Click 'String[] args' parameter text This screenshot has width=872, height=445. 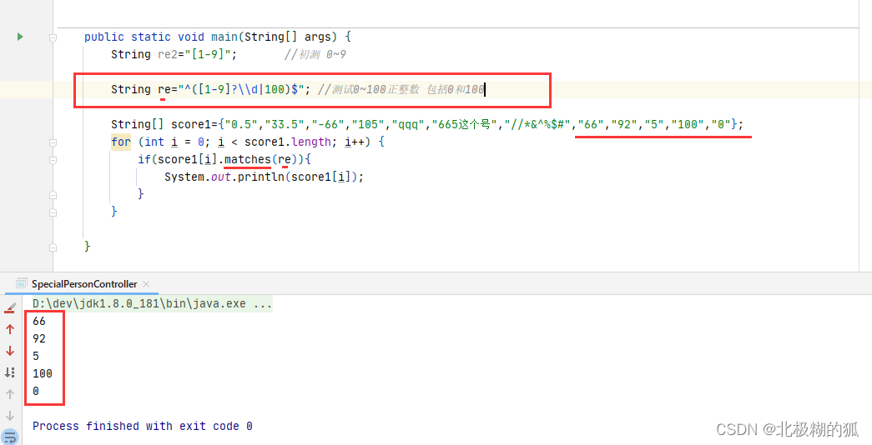[288, 37]
